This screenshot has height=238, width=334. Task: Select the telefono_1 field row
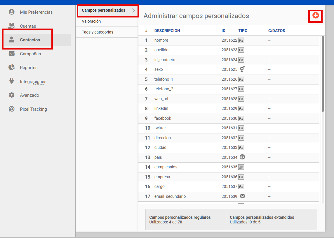pyautogui.click(x=164, y=79)
